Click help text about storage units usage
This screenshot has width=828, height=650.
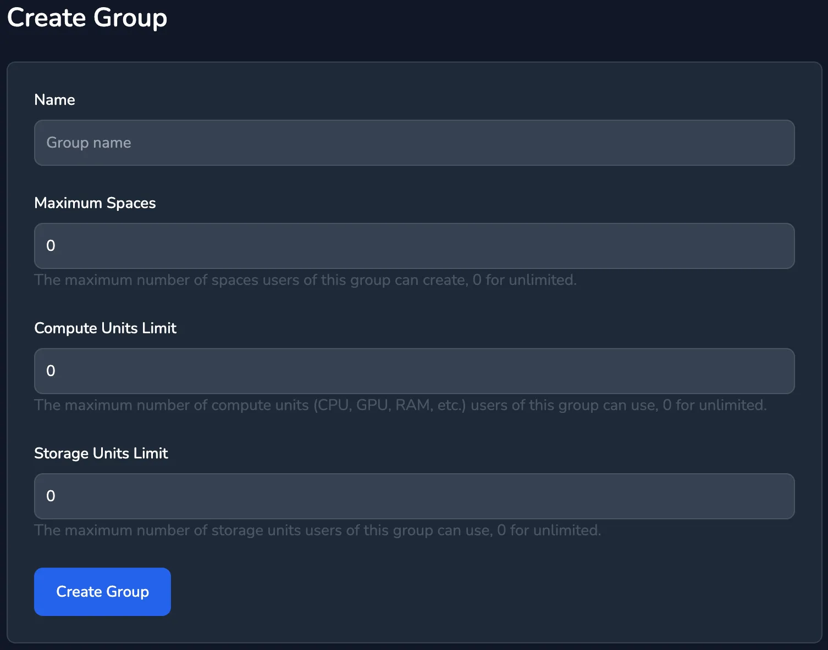[x=317, y=530]
